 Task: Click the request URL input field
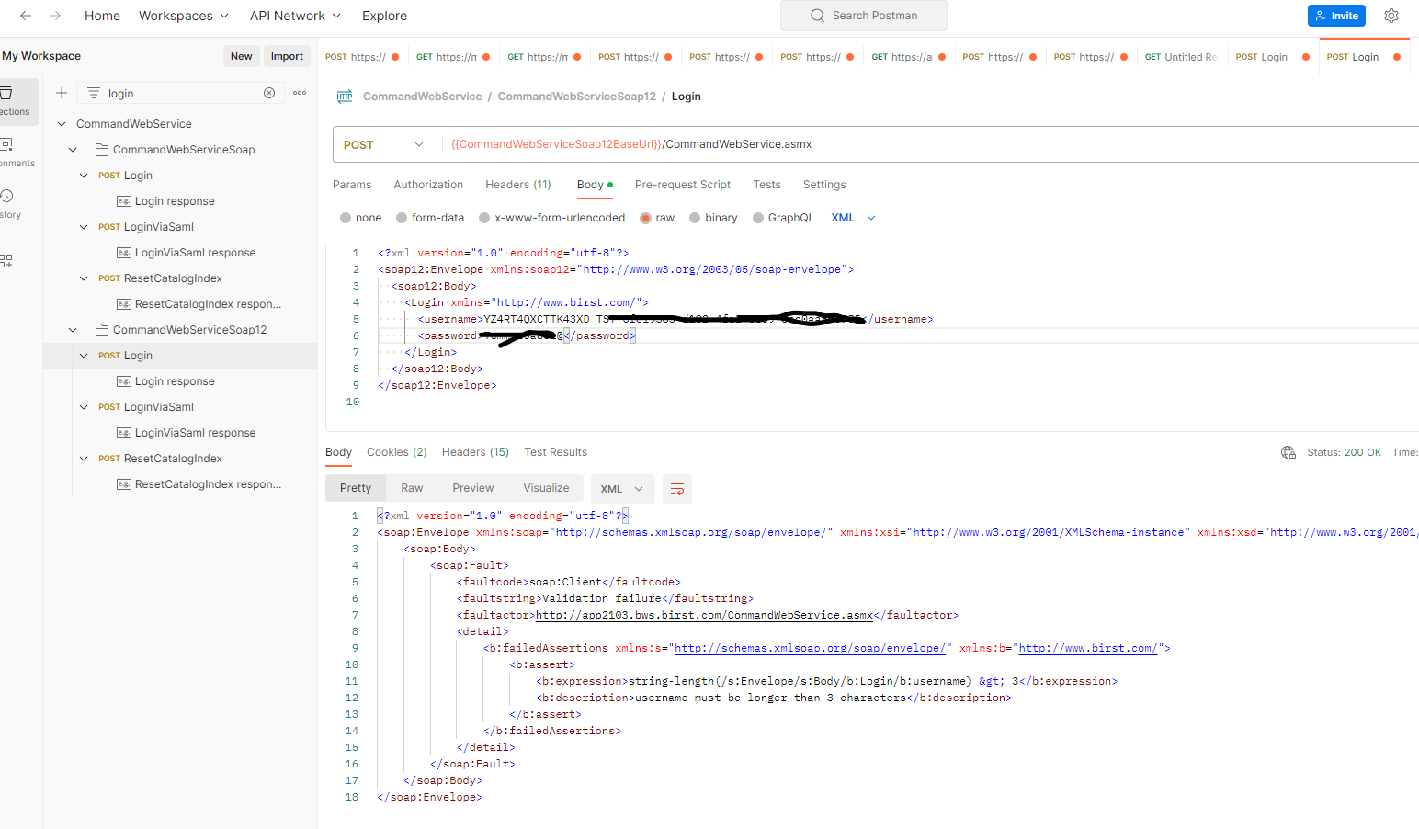[x=931, y=144]
